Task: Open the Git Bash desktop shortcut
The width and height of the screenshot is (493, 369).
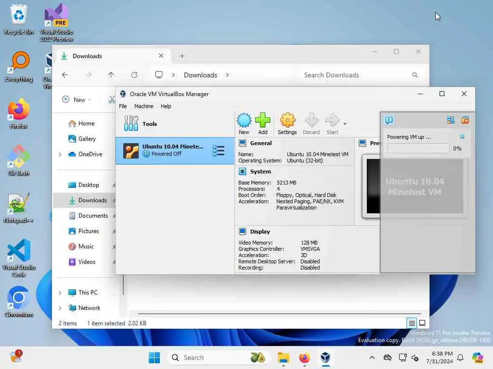Action: pos(19,160)
